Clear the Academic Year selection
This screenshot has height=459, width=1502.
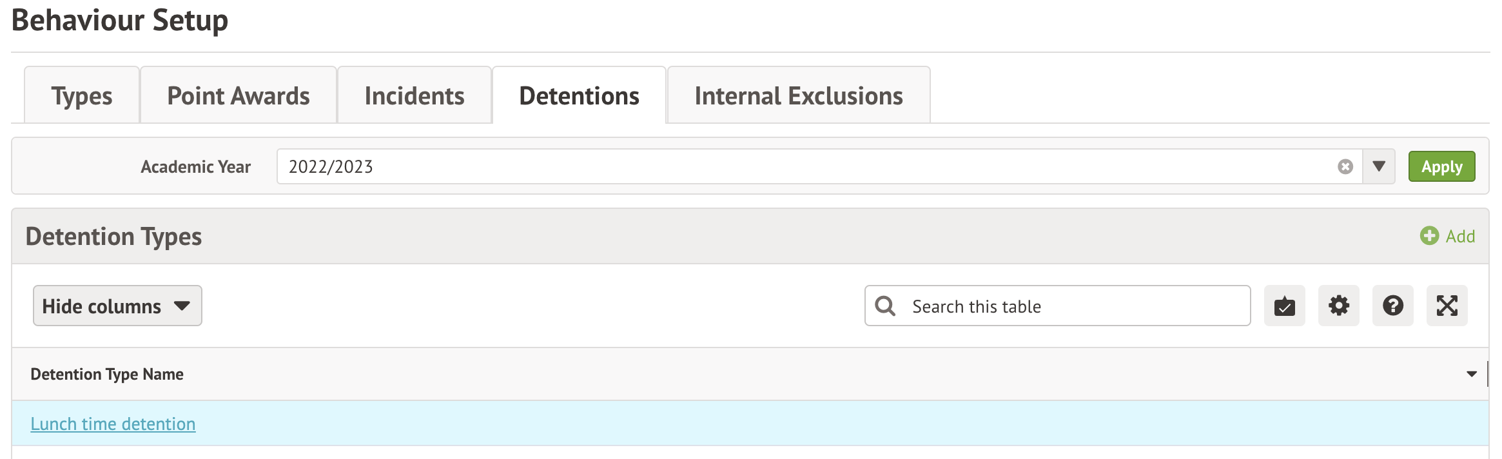tap(1345, 167)
